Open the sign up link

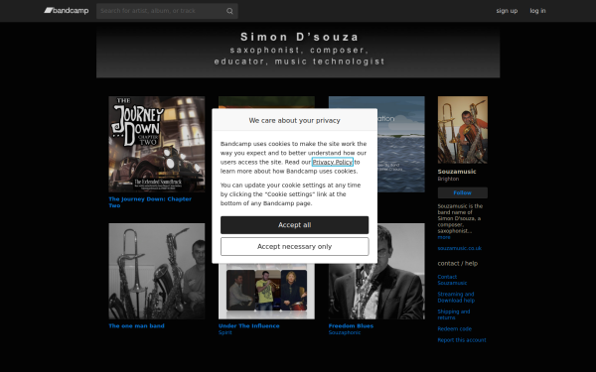pos(507,11)
